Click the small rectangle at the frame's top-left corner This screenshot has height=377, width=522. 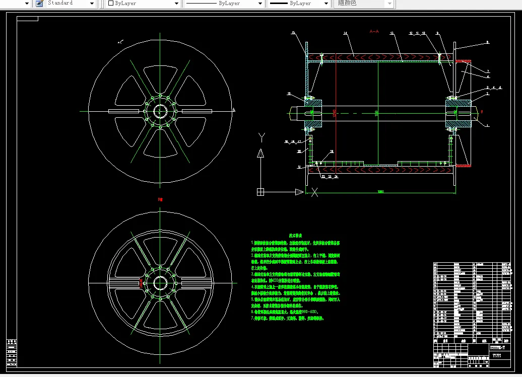(27, 19)
